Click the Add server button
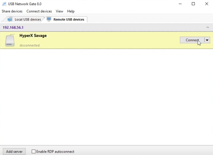 point(14,152)
